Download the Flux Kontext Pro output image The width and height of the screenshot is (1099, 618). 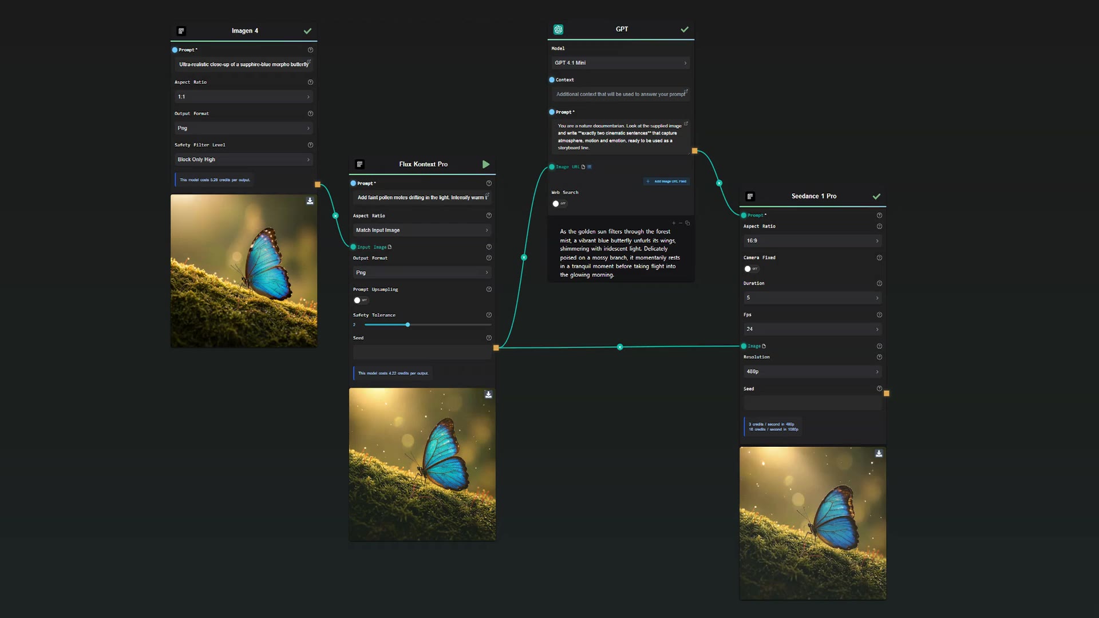pos(488,394)
